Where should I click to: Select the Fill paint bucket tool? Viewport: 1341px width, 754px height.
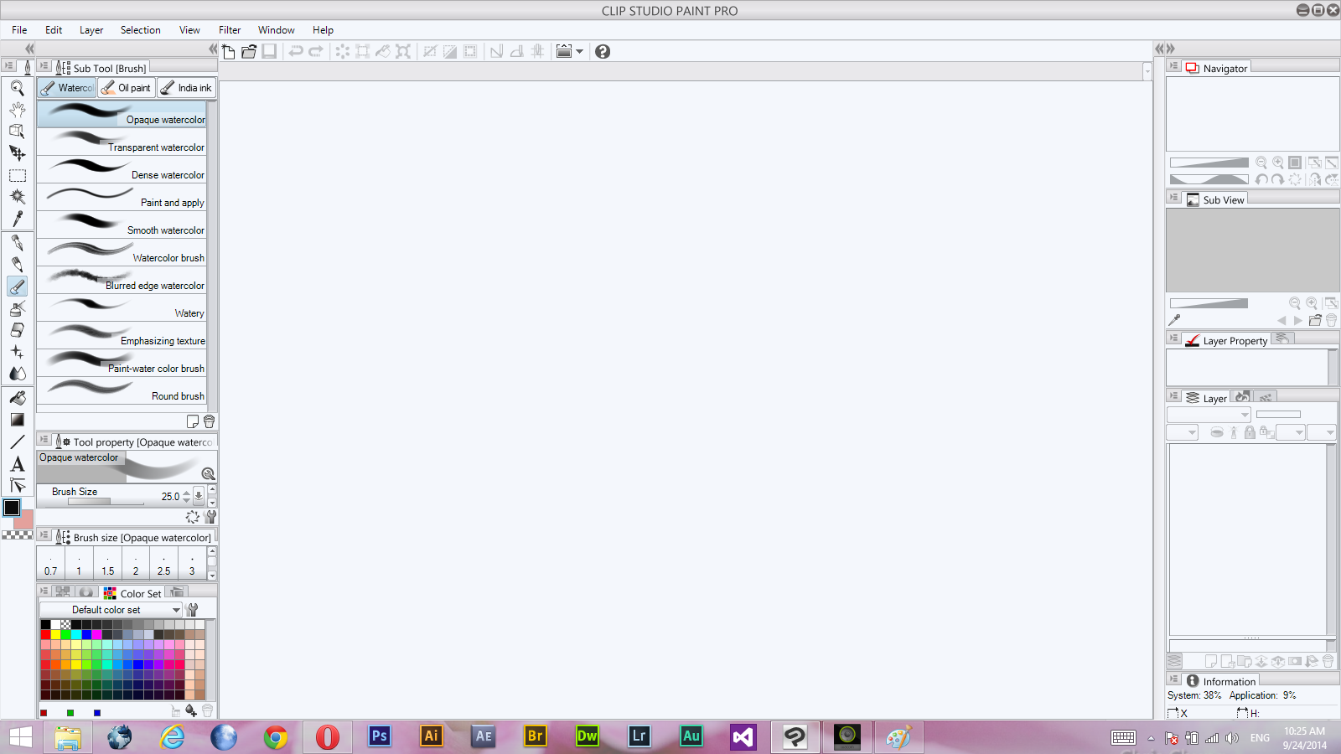click(17, 398)
